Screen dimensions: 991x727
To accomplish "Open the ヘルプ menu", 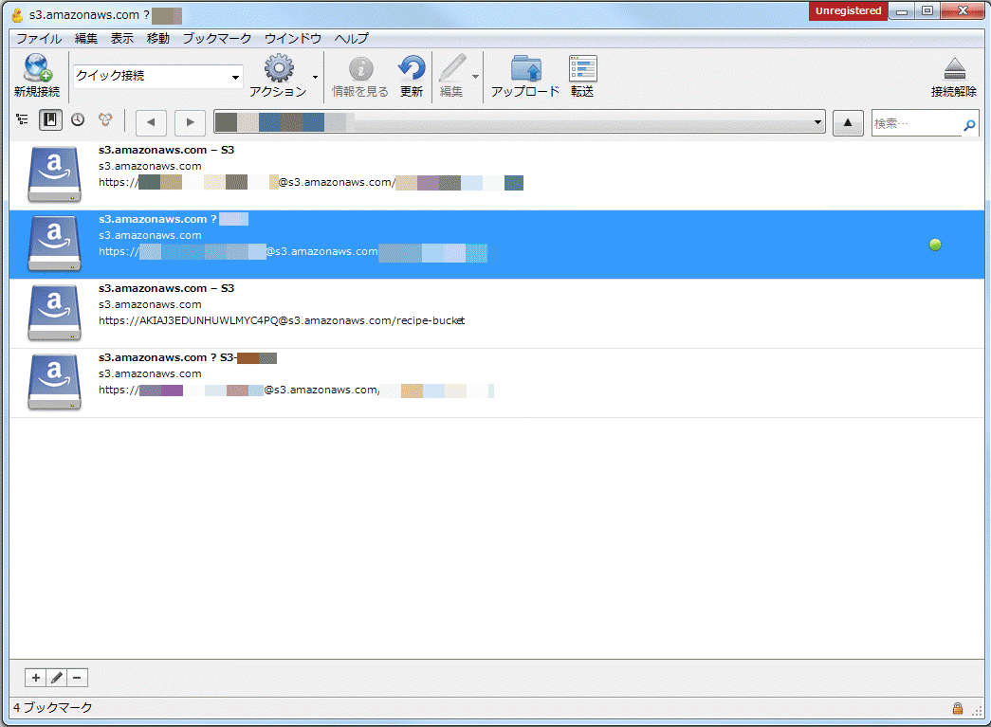I will tap(352, 39).
